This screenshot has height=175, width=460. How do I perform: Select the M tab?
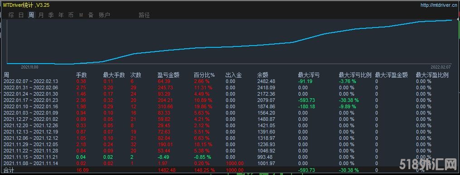tap(81, 15)
